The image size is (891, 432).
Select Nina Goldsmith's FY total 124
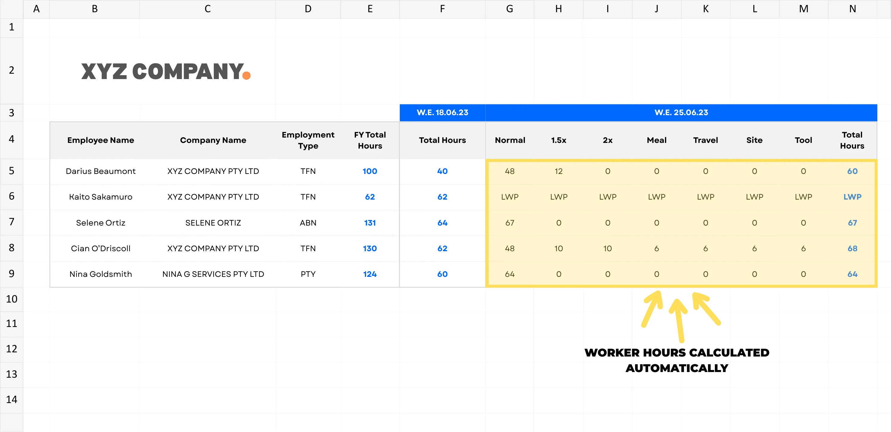[x=370, y=274]
